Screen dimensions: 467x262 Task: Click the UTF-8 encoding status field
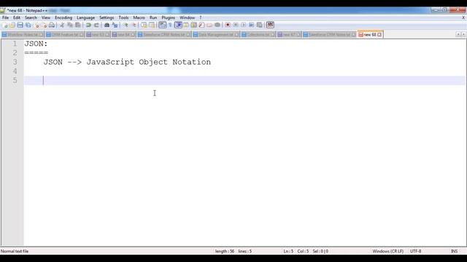coord(415,251)
